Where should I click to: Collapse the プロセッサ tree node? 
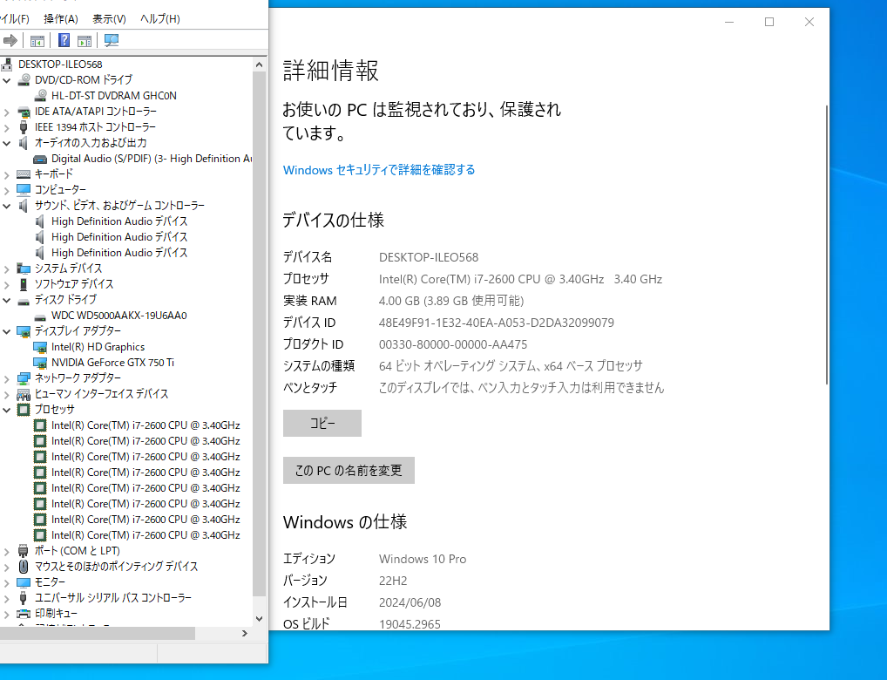click(6, 409)
